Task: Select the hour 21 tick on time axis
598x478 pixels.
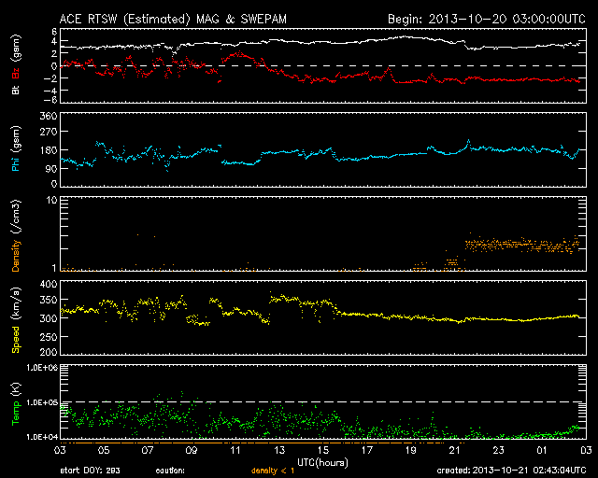Action: 454,450
